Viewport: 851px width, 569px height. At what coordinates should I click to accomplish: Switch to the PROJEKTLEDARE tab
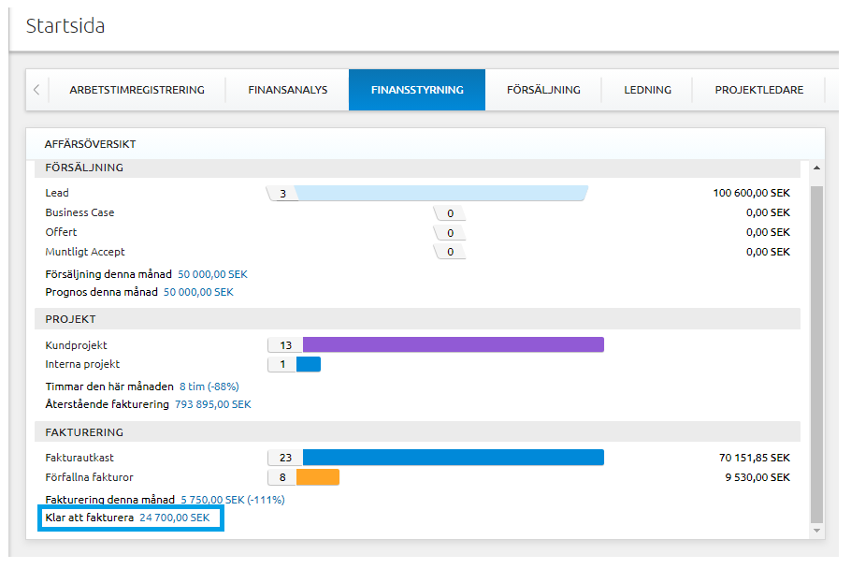coord(758,90)
